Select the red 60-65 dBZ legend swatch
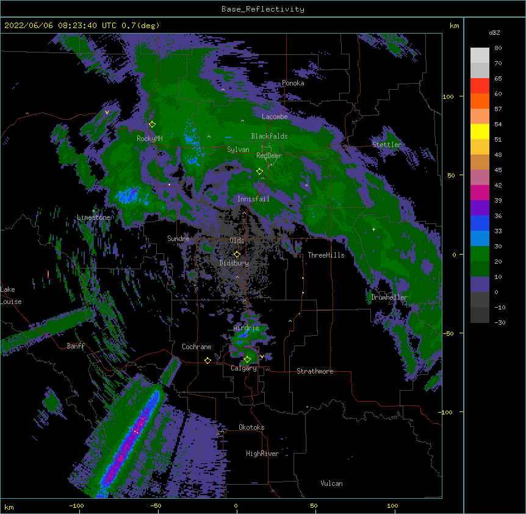Viewport: 526px width, 514px height. point(480,86)
